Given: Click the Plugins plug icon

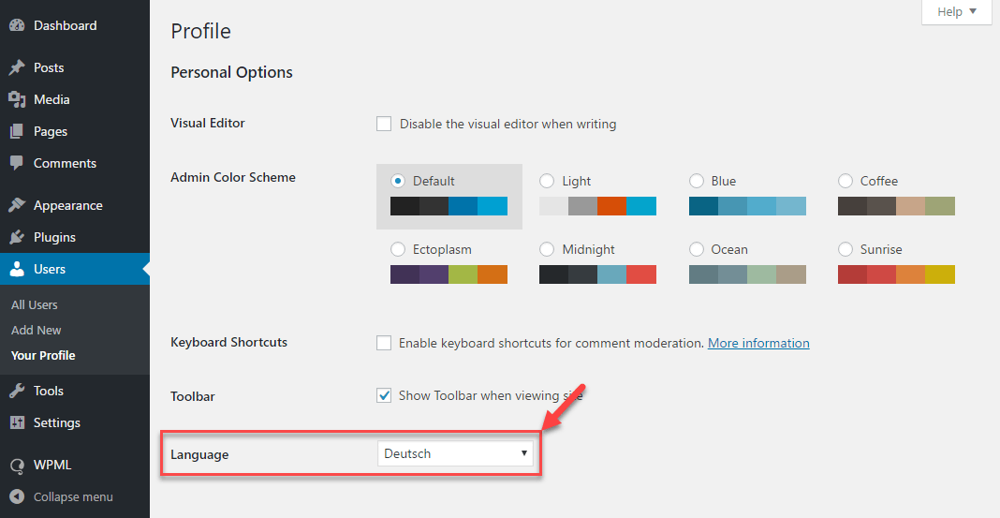Looking at the screenshot, I should click(x=17, y=237).
